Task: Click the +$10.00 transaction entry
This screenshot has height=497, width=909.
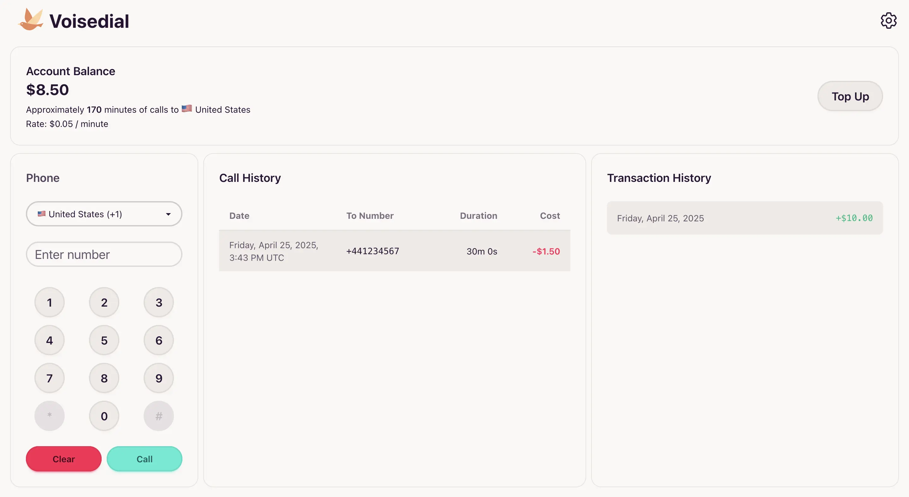Action: pyautogui.click(x=745, y=218)
